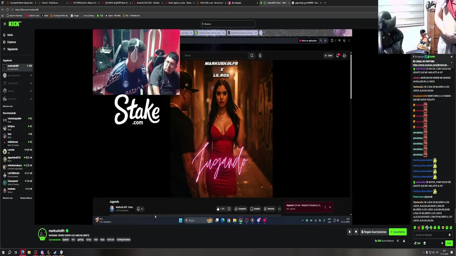Screen dimensions: 456x256
Task: Open the chat shop icon
Action: [x=424, y=243]
